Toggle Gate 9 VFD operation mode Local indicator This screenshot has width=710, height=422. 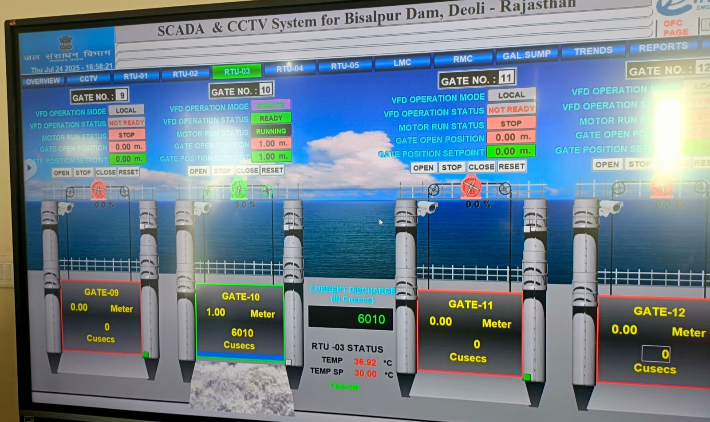pos(126,110)
